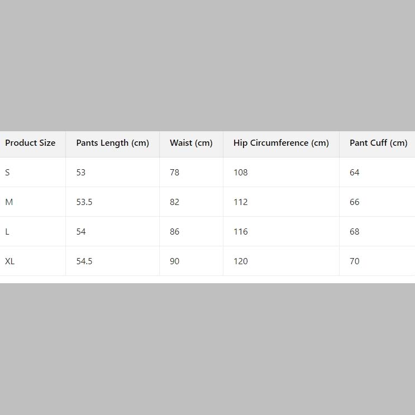Select waist value 86

174,232
